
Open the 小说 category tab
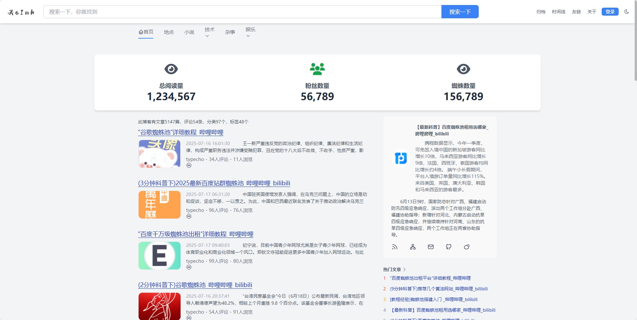(x=189, y=32)
